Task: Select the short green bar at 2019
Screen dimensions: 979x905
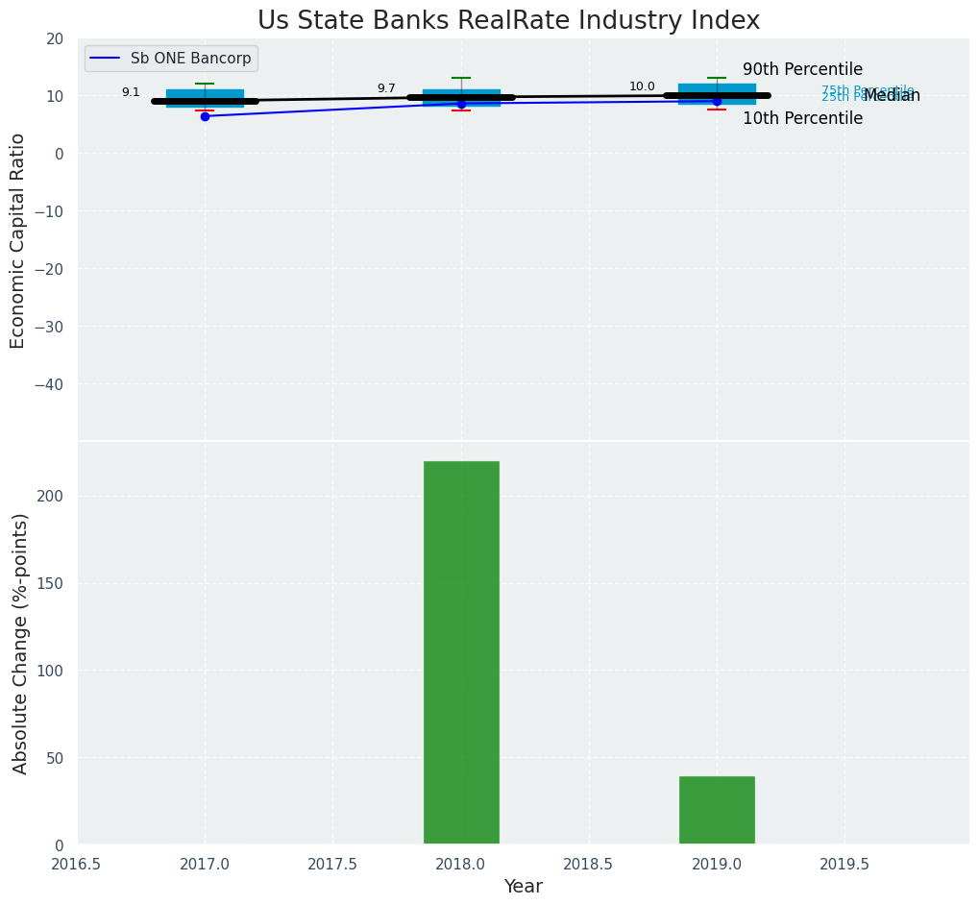Action: pyautogui.click(x=717, y=810)
